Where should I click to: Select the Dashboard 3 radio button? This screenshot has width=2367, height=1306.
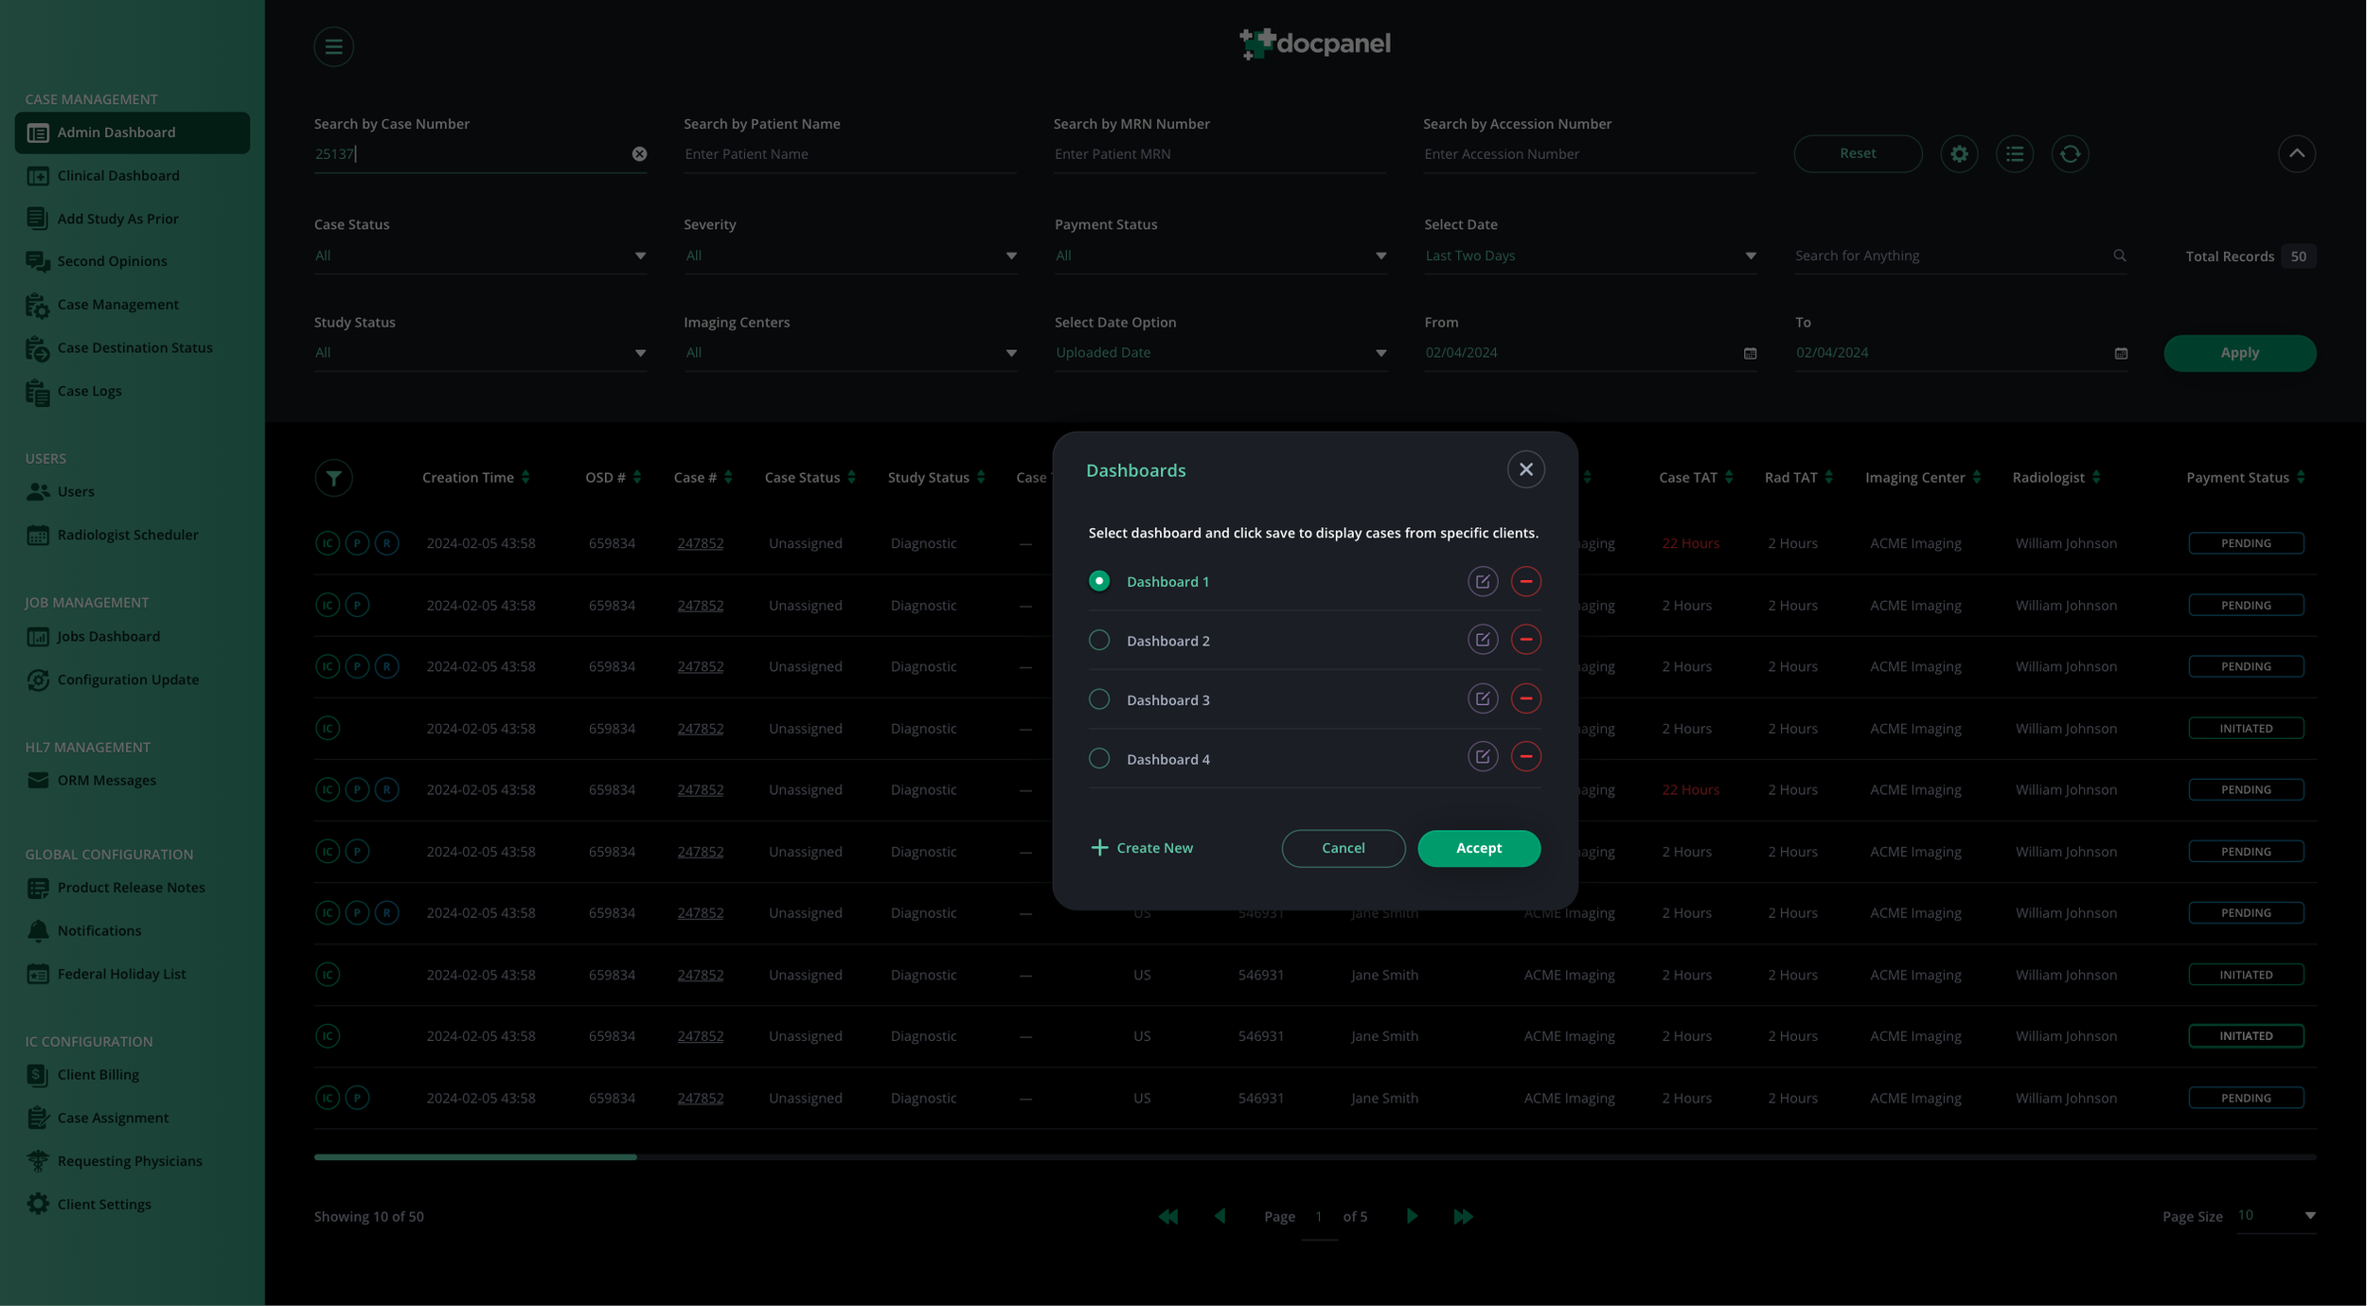click(x=1098, y=699)
